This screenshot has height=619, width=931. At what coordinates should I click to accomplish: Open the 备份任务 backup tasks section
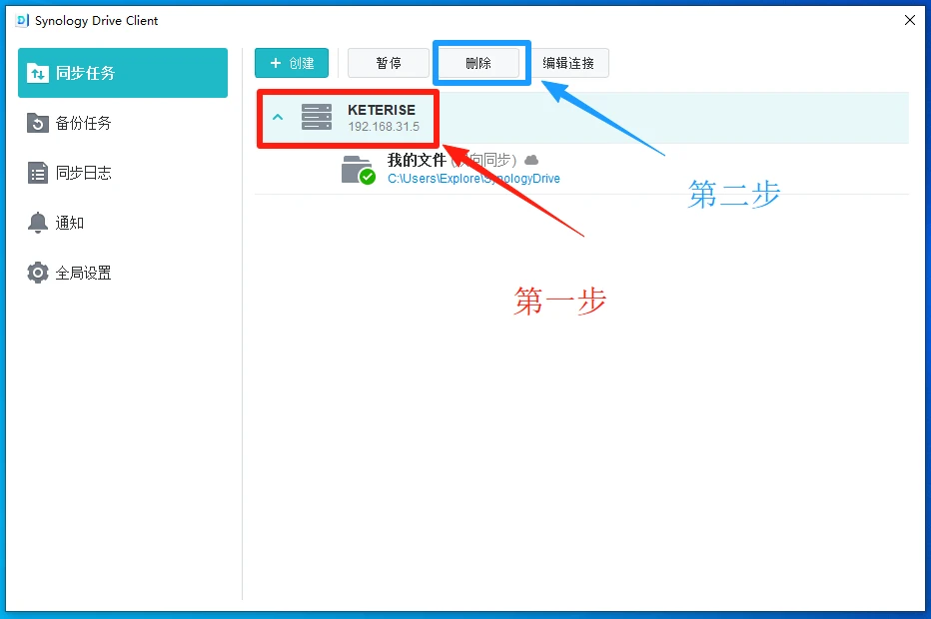coord(123,123)
